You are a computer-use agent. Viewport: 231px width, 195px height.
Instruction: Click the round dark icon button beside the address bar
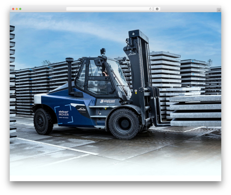coord(157,9)
